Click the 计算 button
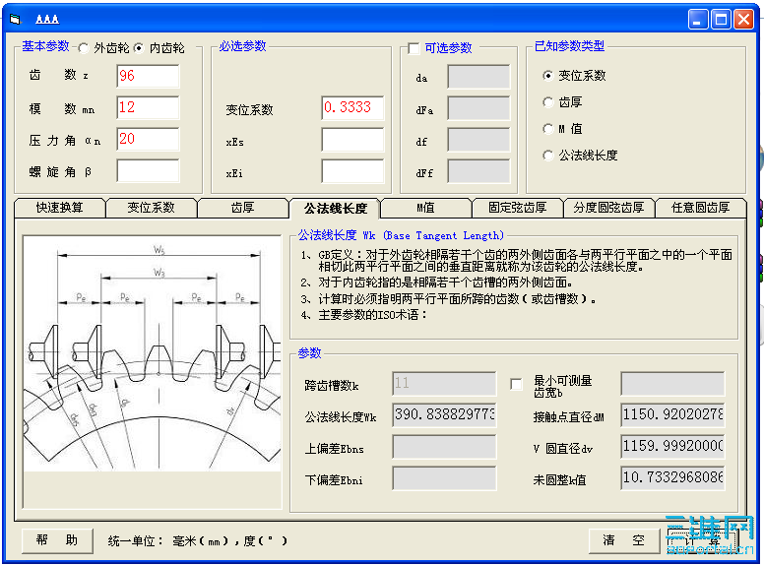This screenshot has height=565, width=764. tap(703, 540)
